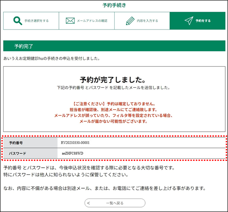Select the 予約をする step tab
The height and width of the screenshot is (212, 228).
(x=197, y=21)
